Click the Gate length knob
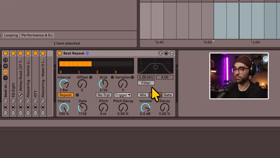The image size is (280, 158). 83,108
